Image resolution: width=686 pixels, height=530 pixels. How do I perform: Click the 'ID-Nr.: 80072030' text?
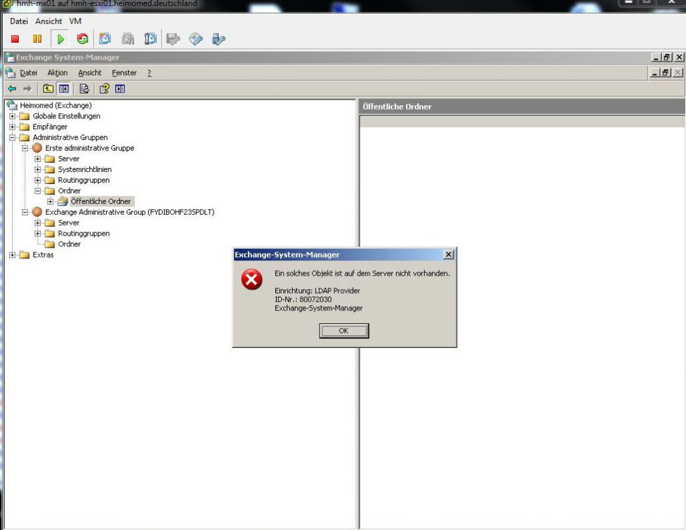[303, 299]
